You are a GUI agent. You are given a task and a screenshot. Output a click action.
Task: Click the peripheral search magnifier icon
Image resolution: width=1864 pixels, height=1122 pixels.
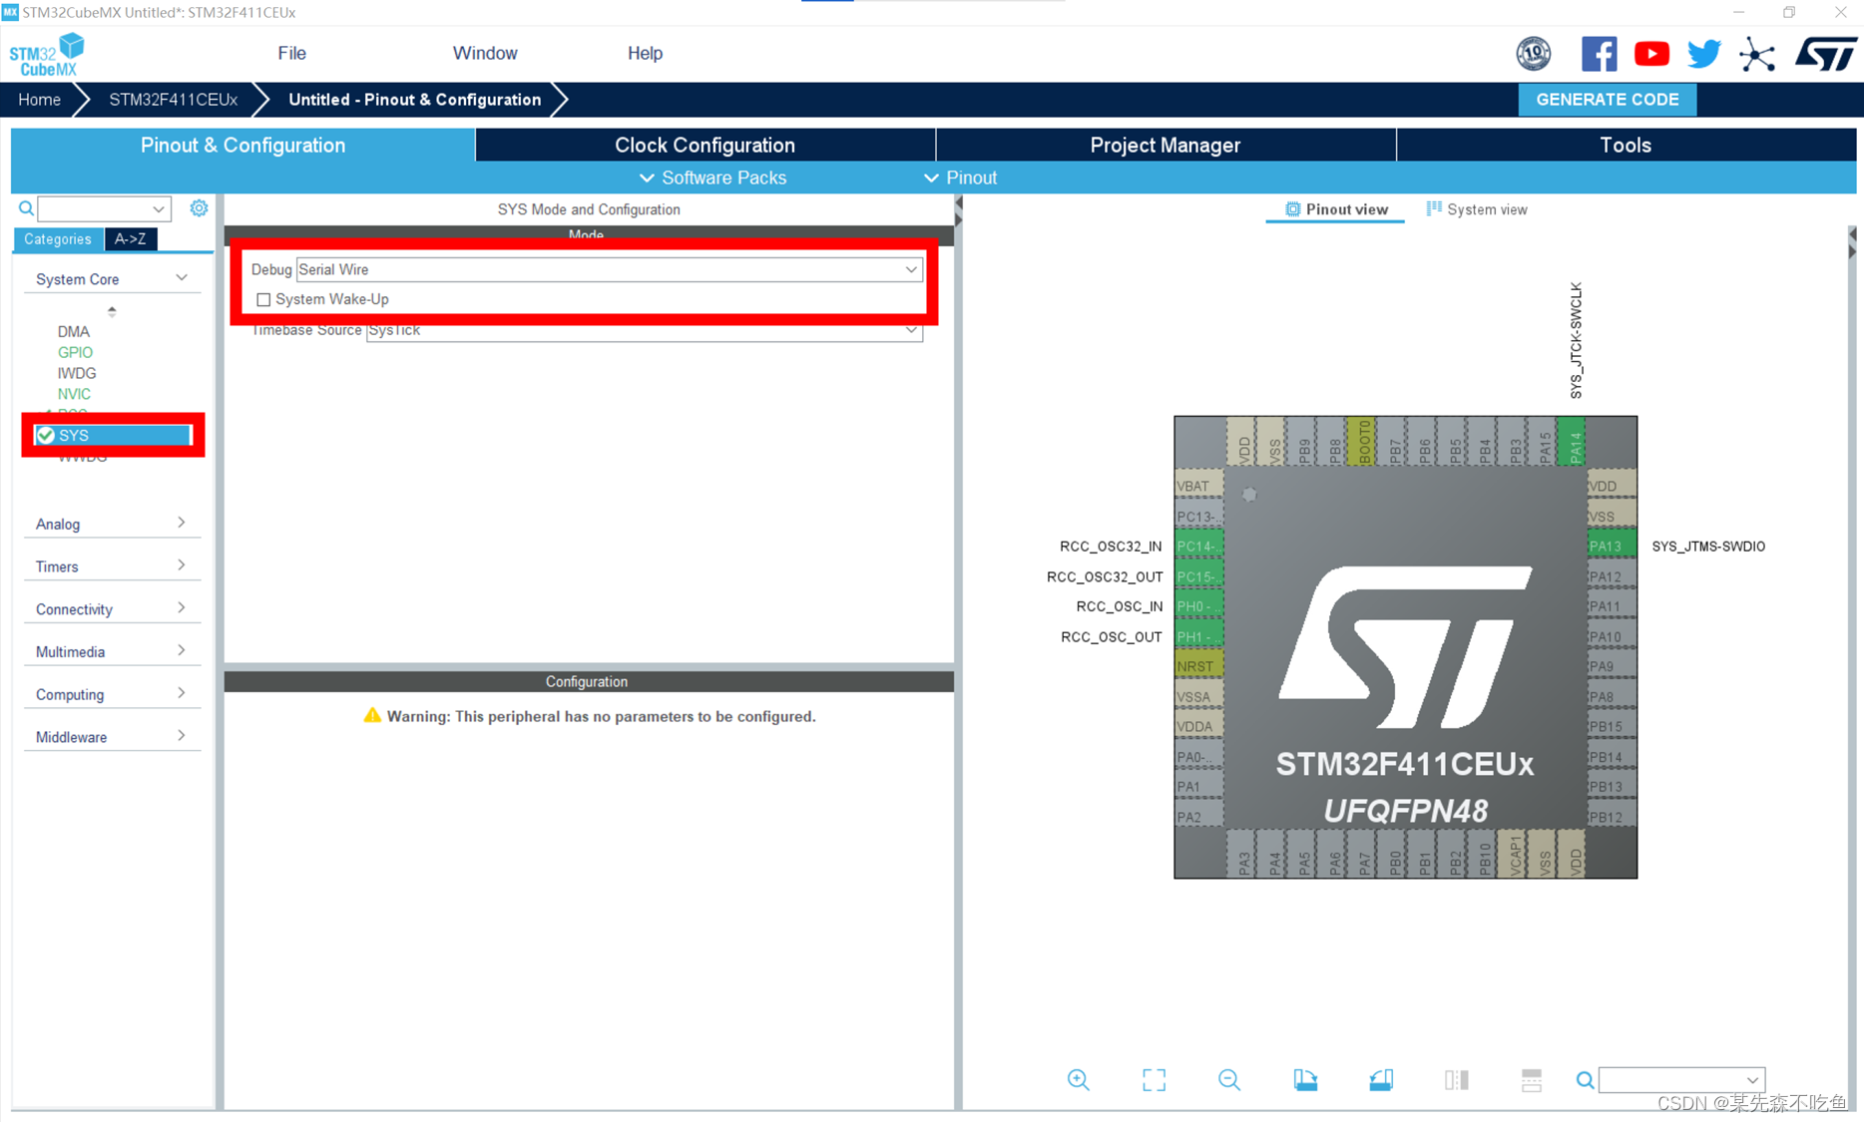(x=26, y=208)
